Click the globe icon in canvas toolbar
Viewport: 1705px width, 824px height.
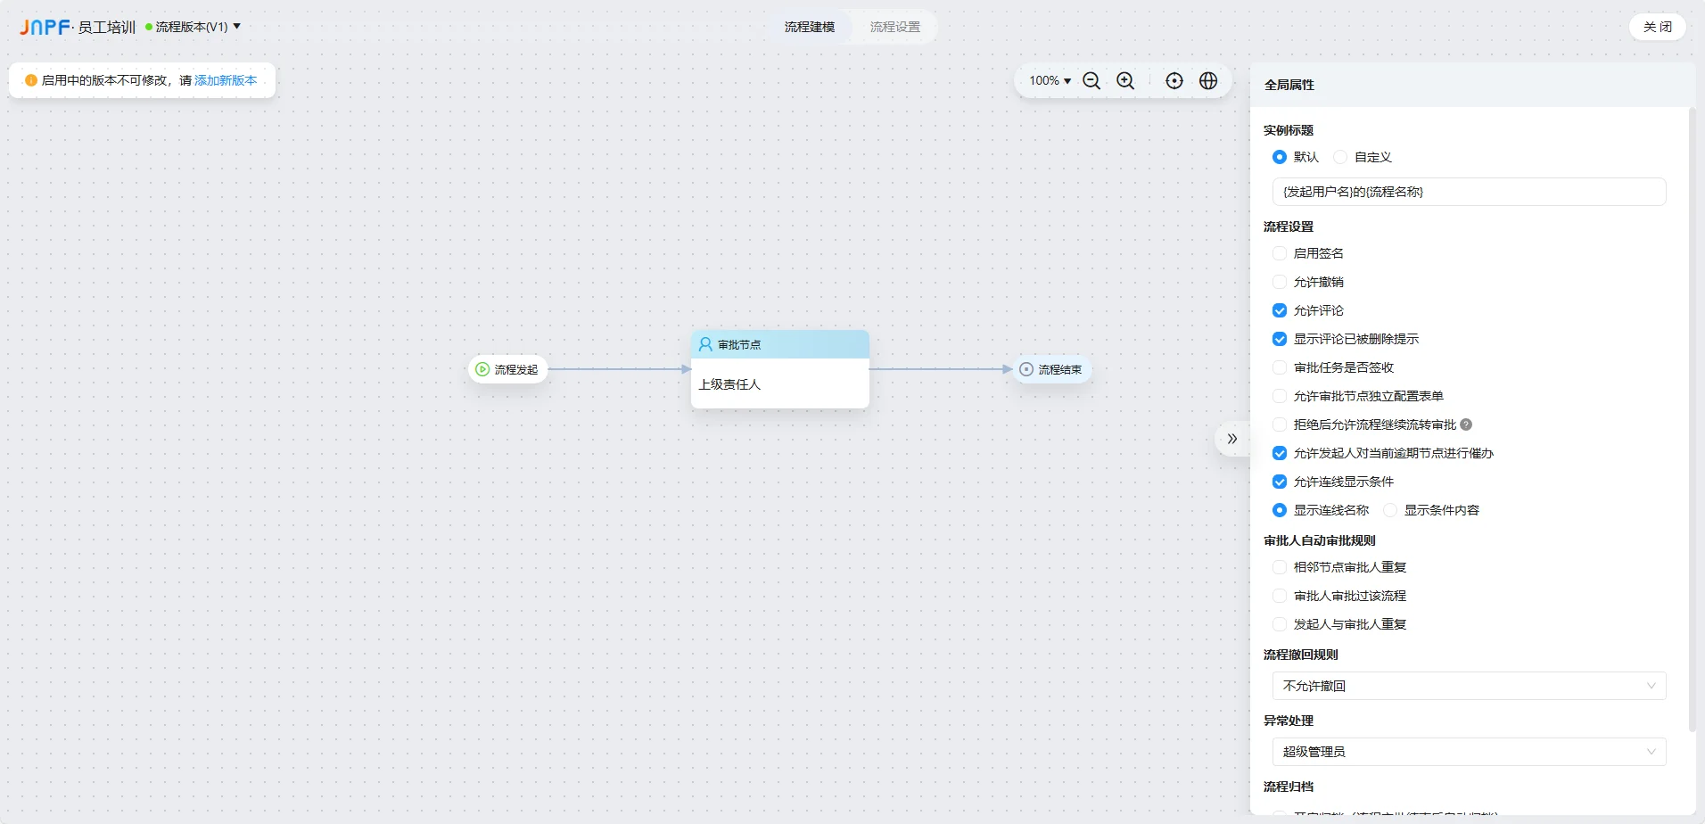point(1208,81)
